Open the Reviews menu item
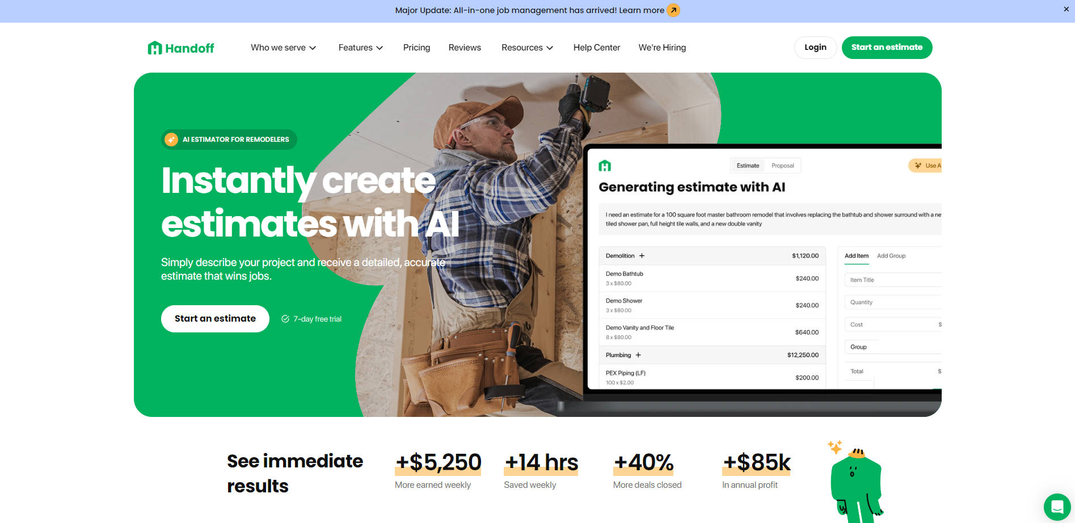The width and height of the screenshot is (1075, 523). (465, 48)
